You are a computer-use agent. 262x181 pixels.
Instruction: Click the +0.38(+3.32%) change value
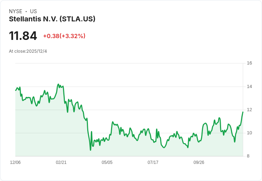[64, 36]
